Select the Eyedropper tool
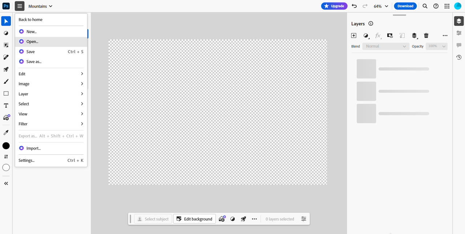This screenshot has height=234, width=465. [6, 133]
